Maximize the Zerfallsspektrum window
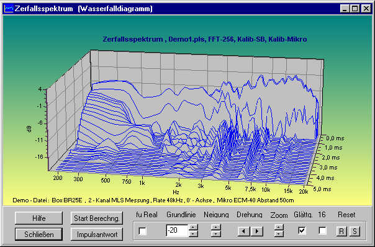This screenshot has height=247, width=375. point(355,9)
